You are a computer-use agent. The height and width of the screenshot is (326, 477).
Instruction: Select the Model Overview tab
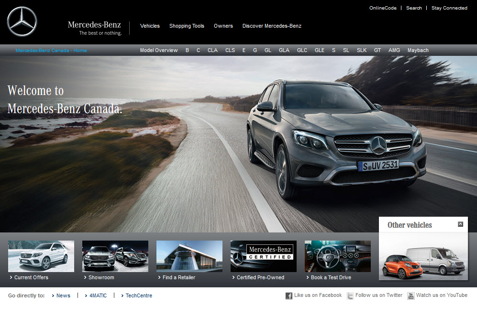coord(159,50)
